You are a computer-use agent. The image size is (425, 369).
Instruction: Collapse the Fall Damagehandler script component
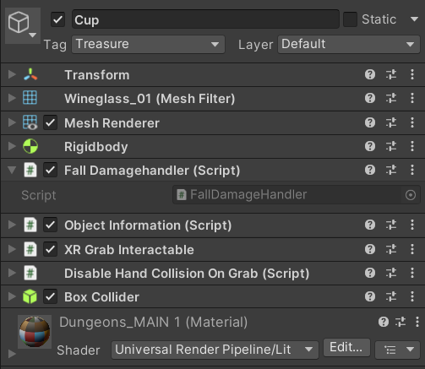(x=12, y=170)
